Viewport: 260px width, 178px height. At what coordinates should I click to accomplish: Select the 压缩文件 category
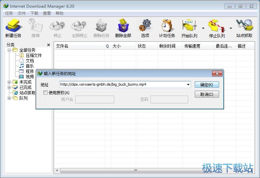tap(34, 55)
